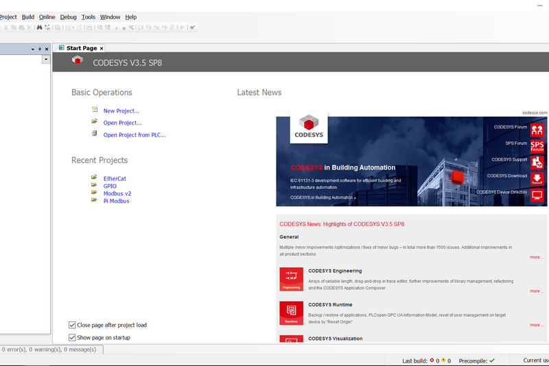Close the left side panel
Screen dimensions: 549x366
click(x=47, y=49)
